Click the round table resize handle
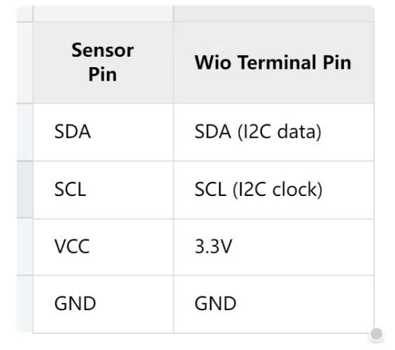This screenshot has width=395, height=350. coord(376,334)
